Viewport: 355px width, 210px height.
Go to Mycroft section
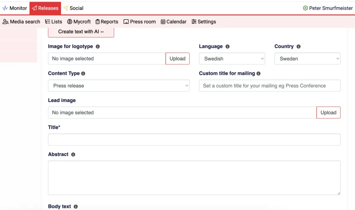point(79,21)
